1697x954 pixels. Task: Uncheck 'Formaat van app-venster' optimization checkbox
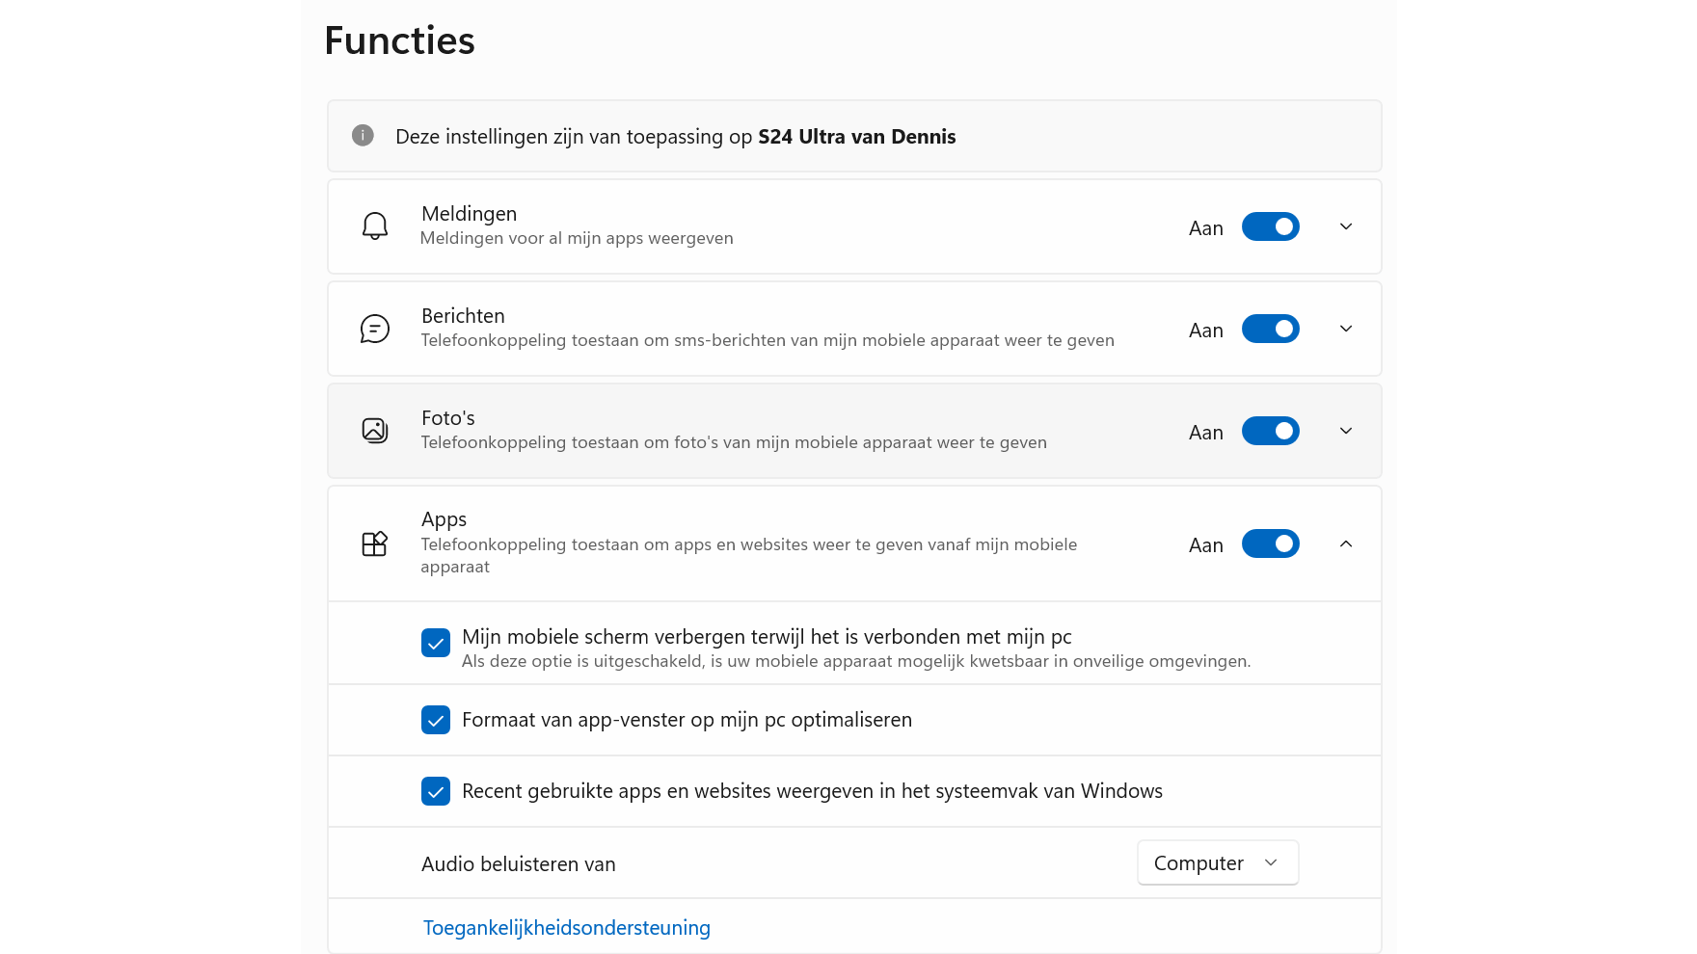pos(436,720)
